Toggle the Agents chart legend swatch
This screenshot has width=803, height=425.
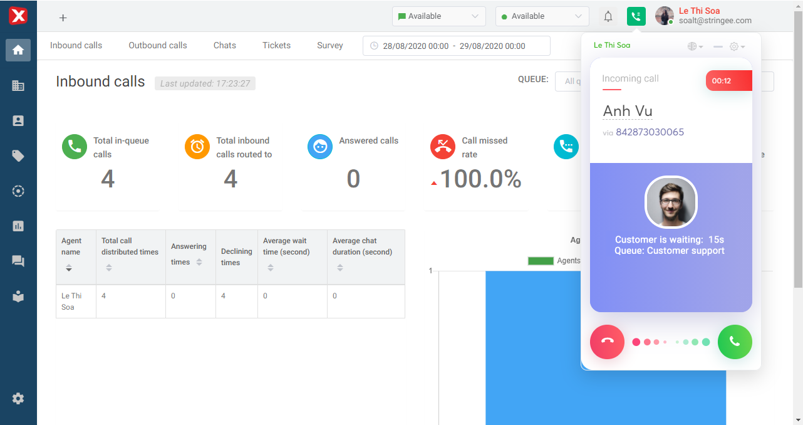click(x=541, y=261)
